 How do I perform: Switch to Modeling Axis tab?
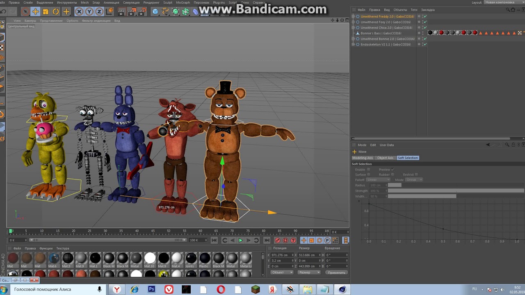click(x=363, y=158)
